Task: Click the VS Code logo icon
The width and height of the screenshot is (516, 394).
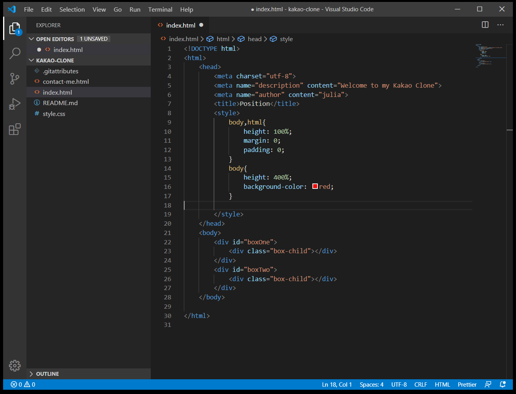Action: [x=12, y=9]
